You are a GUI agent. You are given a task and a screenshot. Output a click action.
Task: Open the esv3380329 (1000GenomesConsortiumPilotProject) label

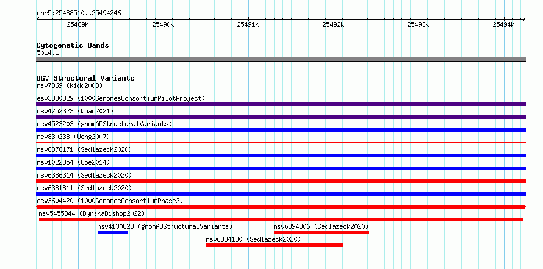pyautogui.click(x=121, y=98)
